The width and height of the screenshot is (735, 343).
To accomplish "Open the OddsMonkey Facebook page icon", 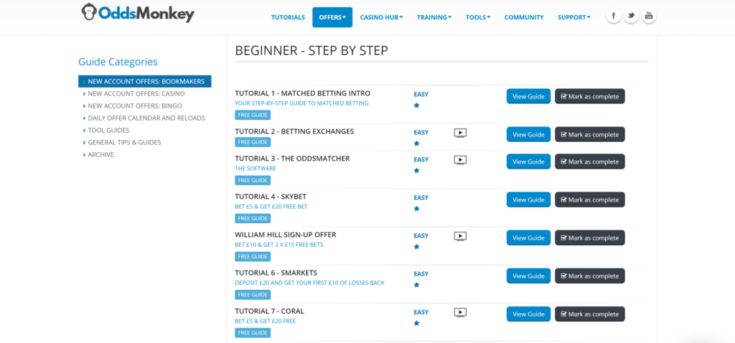I will (x=614, y=16).
